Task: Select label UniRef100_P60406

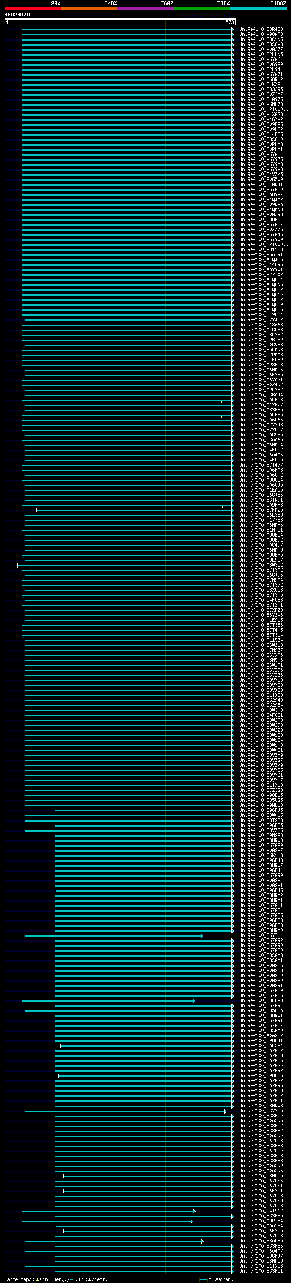Action: tap(261, 455)
